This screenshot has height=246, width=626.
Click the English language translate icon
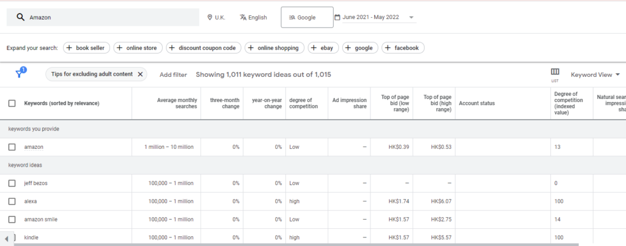[x=243, y=17]
